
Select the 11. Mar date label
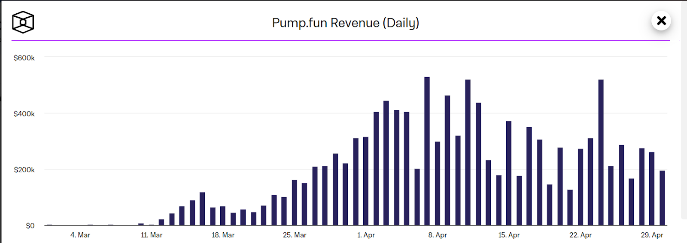pos(152,235)
